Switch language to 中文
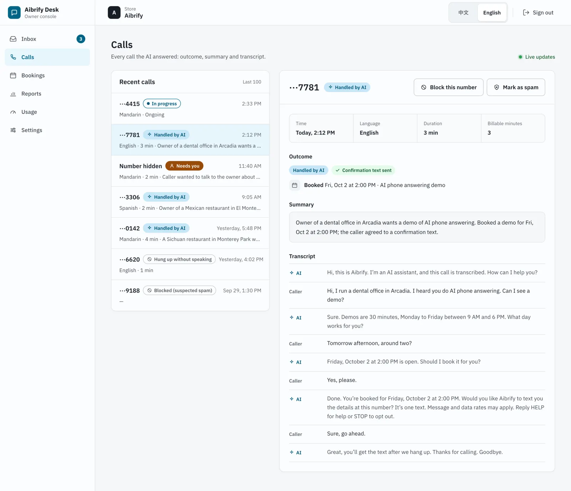 click(x=463, y=12)
